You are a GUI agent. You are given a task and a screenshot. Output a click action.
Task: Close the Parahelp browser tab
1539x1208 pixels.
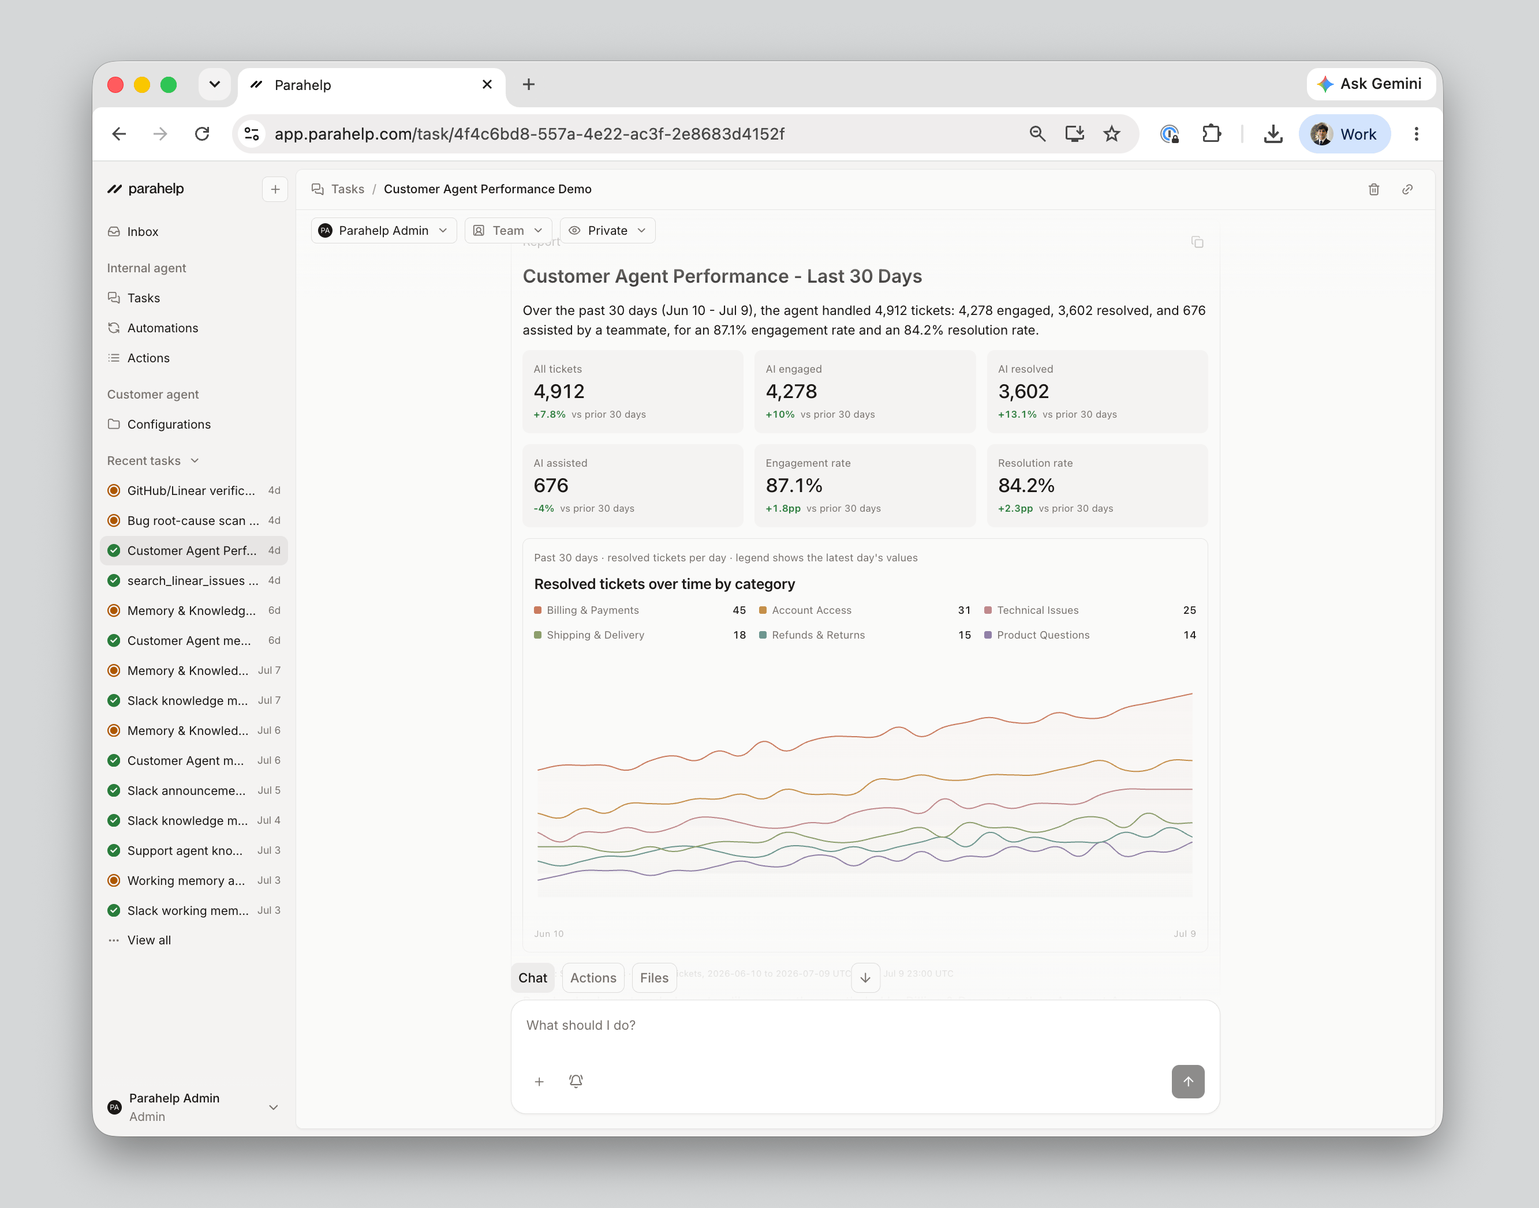(x=487, y=85)
